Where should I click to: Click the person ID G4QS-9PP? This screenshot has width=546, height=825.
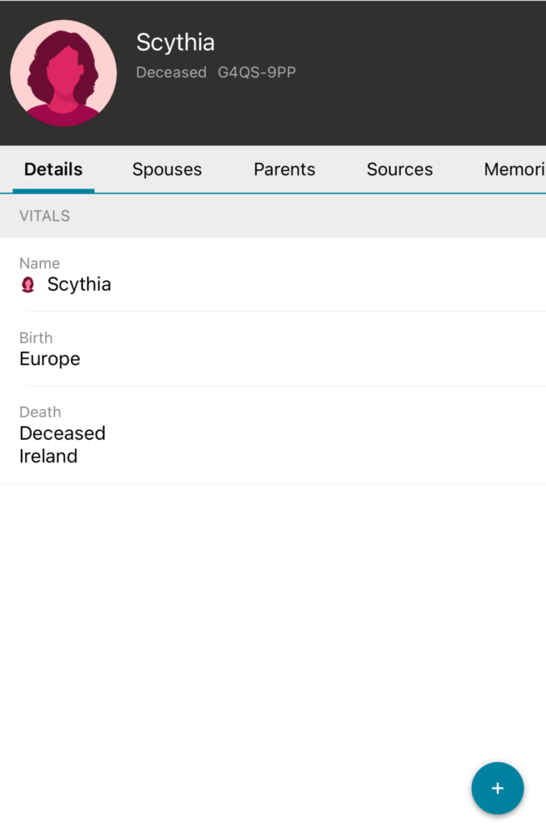257,73
